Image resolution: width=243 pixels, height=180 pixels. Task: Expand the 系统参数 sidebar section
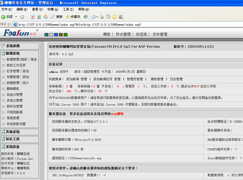13,46
